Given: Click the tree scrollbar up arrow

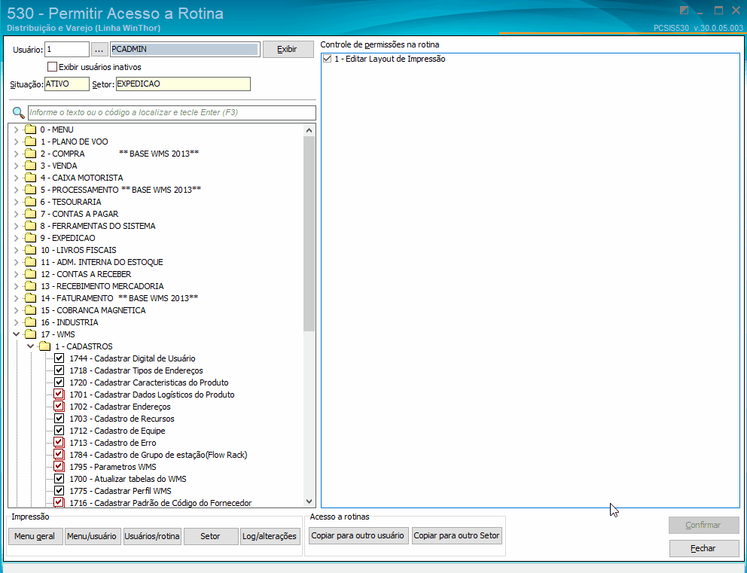Looking at the screenshot, I should [x=309, y=130].
